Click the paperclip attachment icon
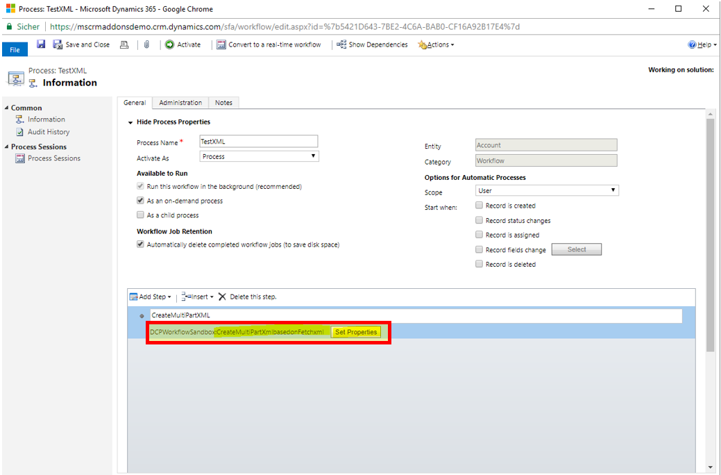The image size is (721, 475). [x=147, y=44]
